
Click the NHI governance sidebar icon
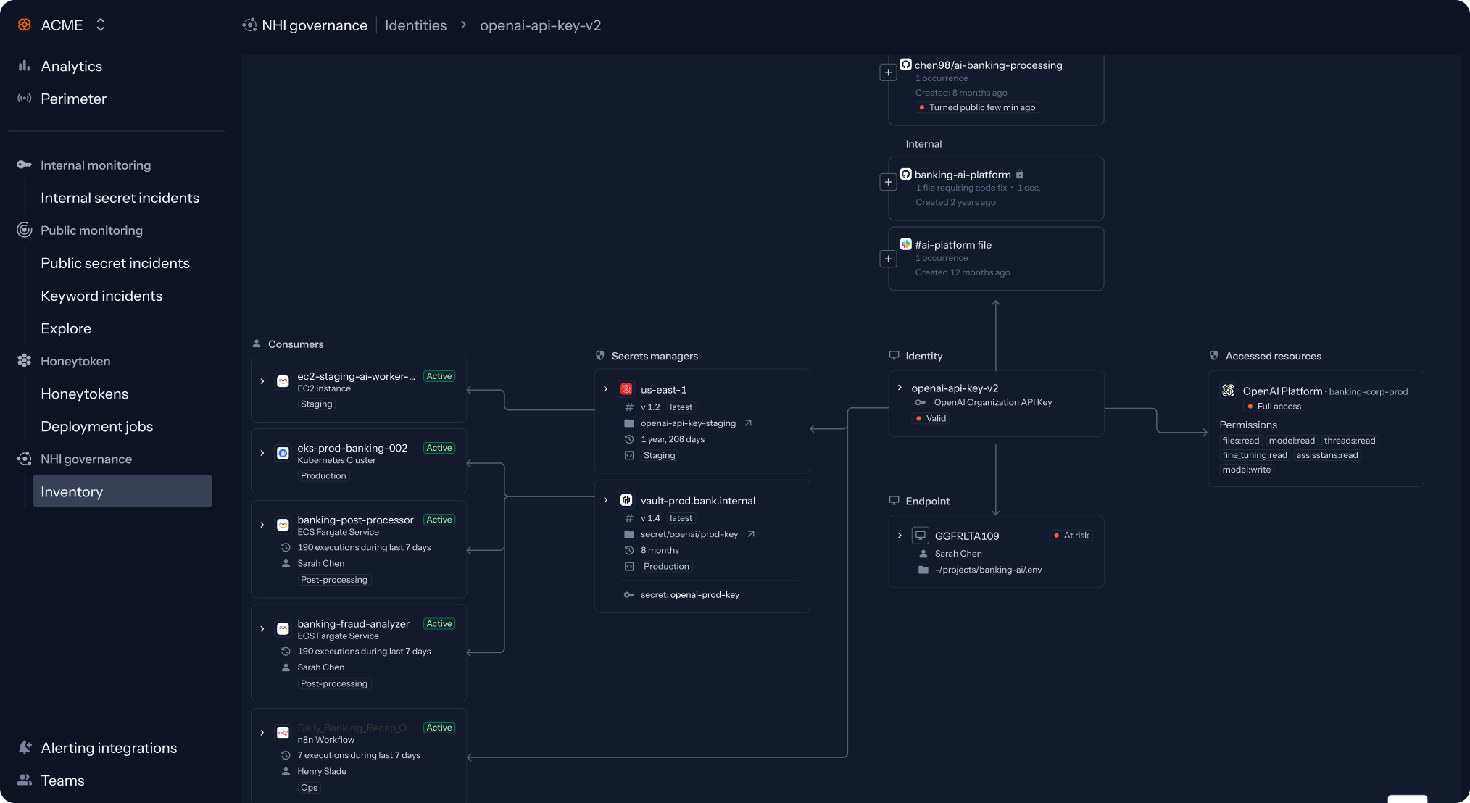click(x=25, y=459)
